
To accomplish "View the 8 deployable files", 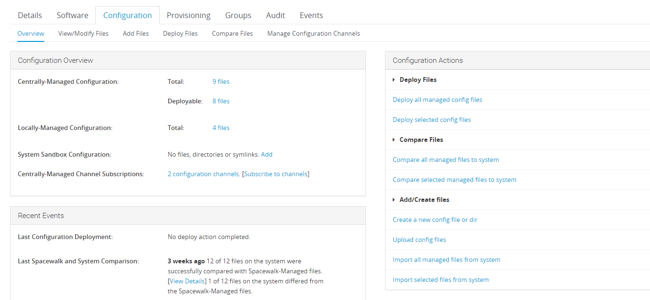I will (x=221, y=101).
